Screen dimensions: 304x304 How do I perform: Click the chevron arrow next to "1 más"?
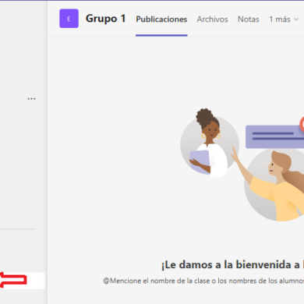[x=296, y=19]
